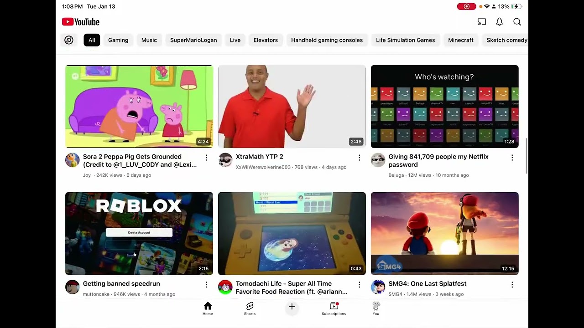Tap the Home icon in bottom bar
Screen dimensions: 584x328
208,308
